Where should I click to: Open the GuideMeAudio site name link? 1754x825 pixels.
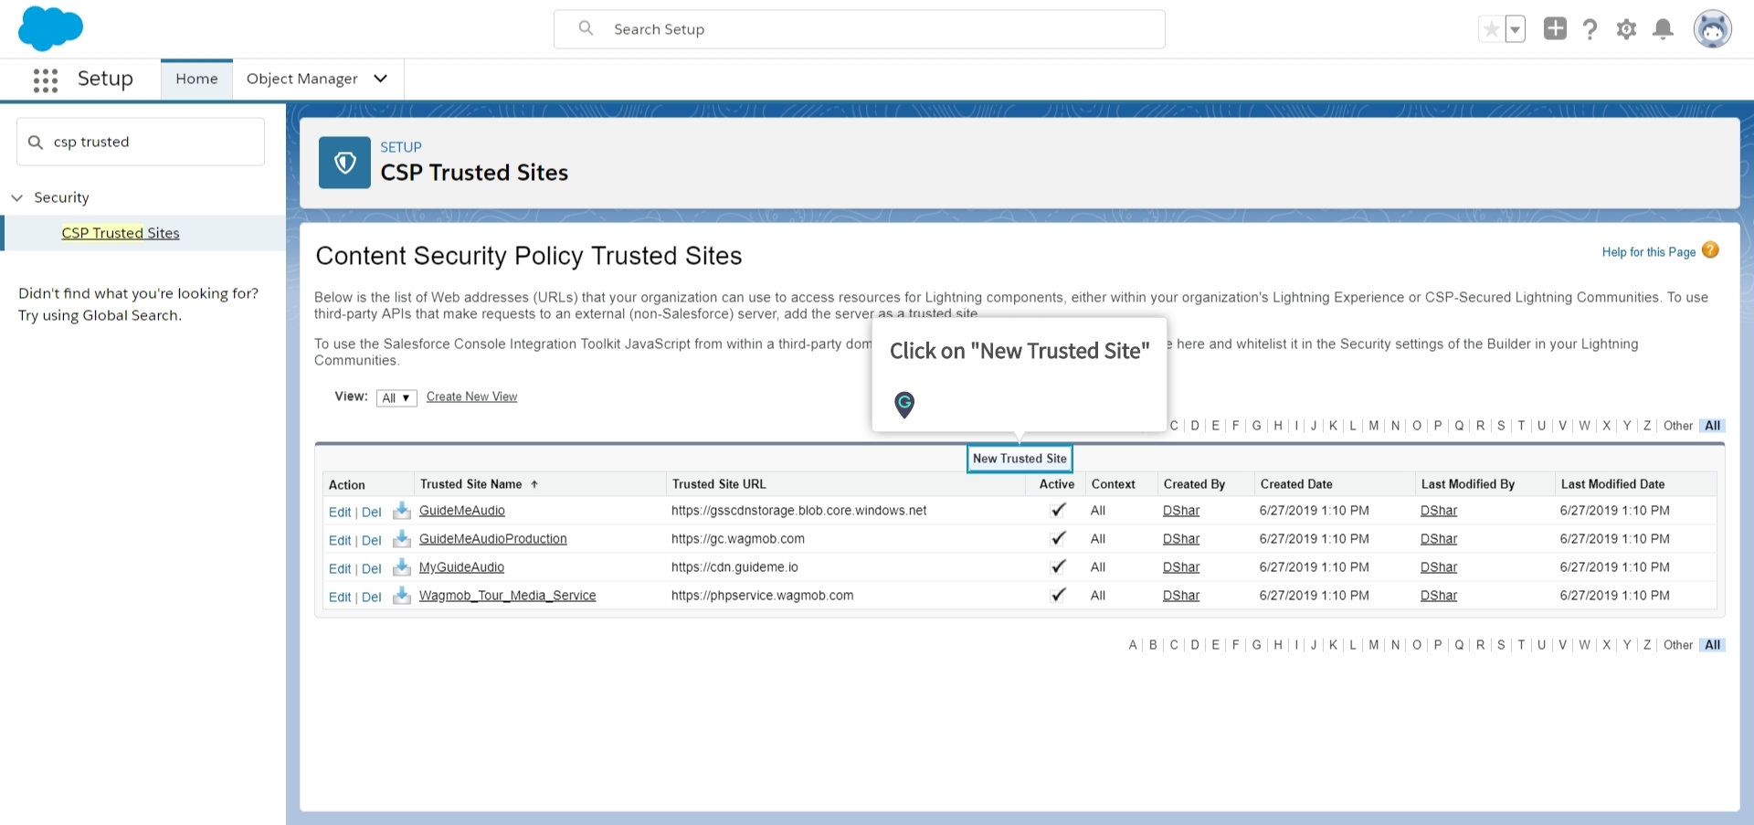coord(461,511)
